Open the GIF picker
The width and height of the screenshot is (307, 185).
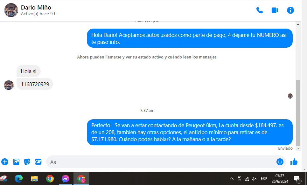38,162
